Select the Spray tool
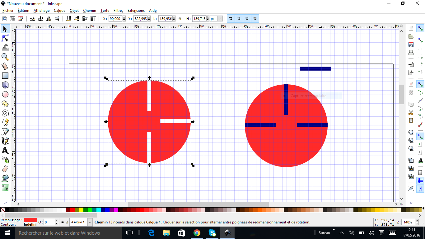This screenshot has width=425, height=239. pyautogui.click(x=5, y=160)
